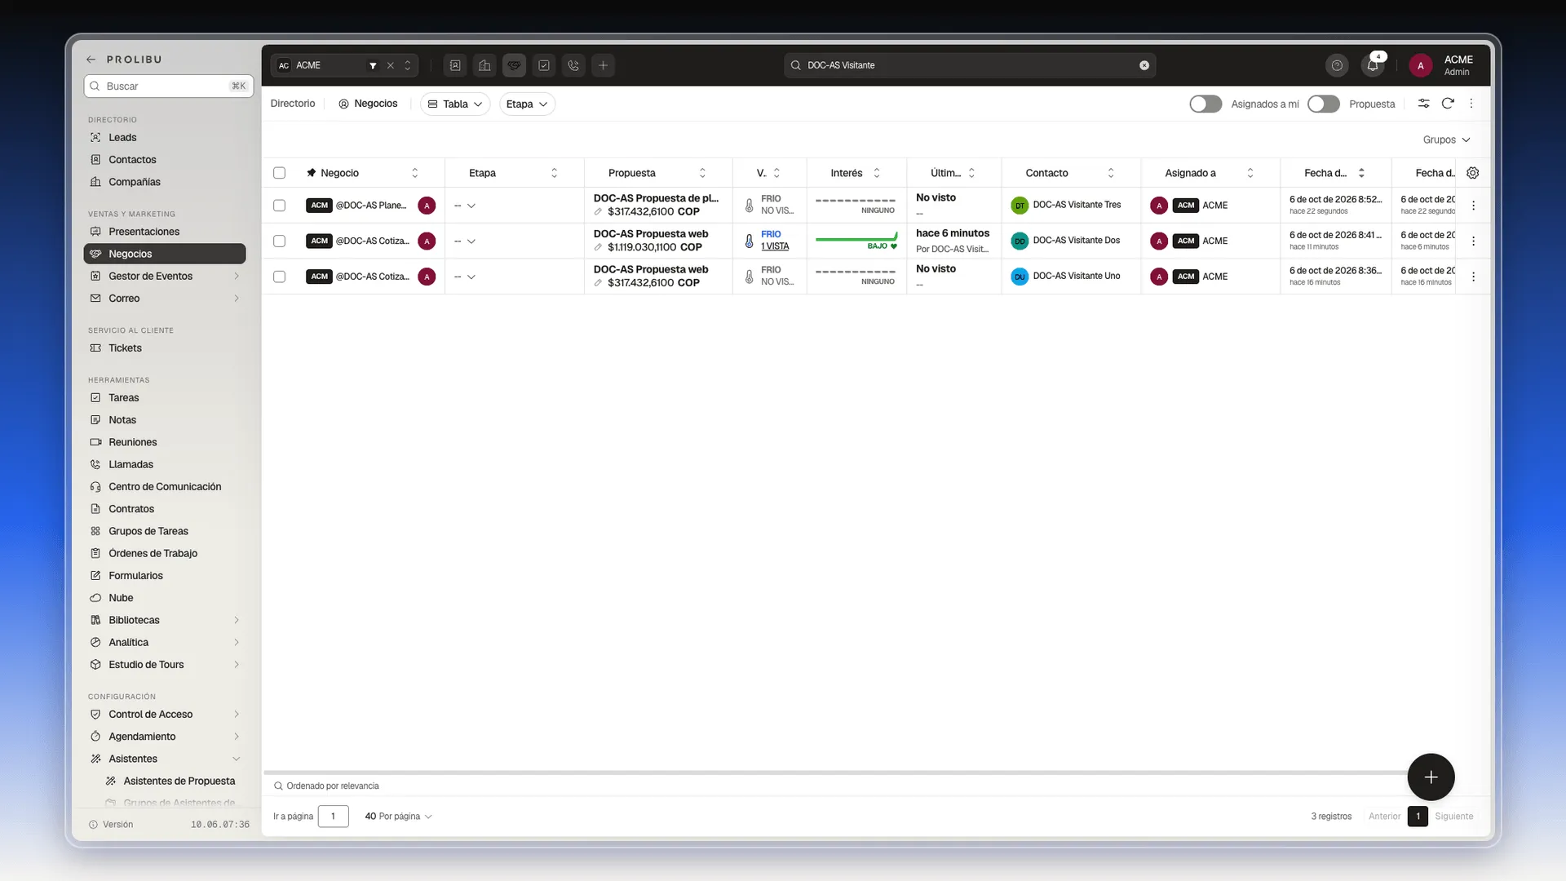Expand the Bibliotecas sidebar item
Viewport: 1566px width, 881px height.
[x=165, y=620]
